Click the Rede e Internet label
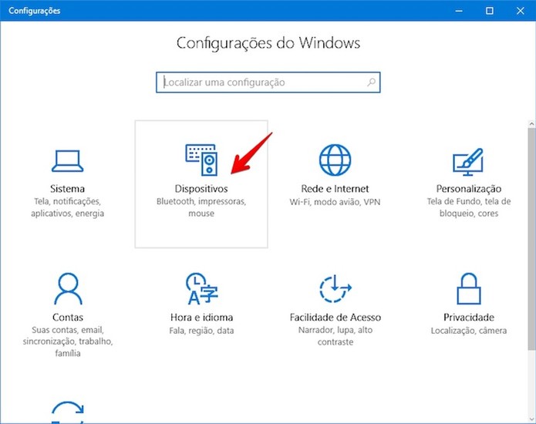Screen dimensions: 536x424 tap(335, 189)
